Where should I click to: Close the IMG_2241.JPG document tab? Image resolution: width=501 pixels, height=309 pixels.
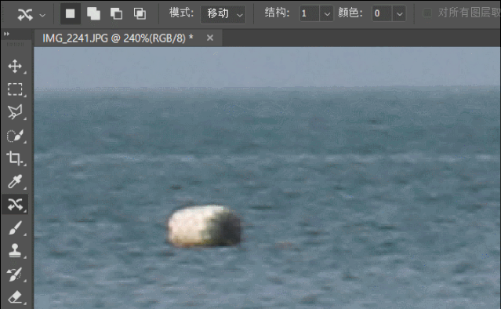pyautogui.click(x=210, y=38)
